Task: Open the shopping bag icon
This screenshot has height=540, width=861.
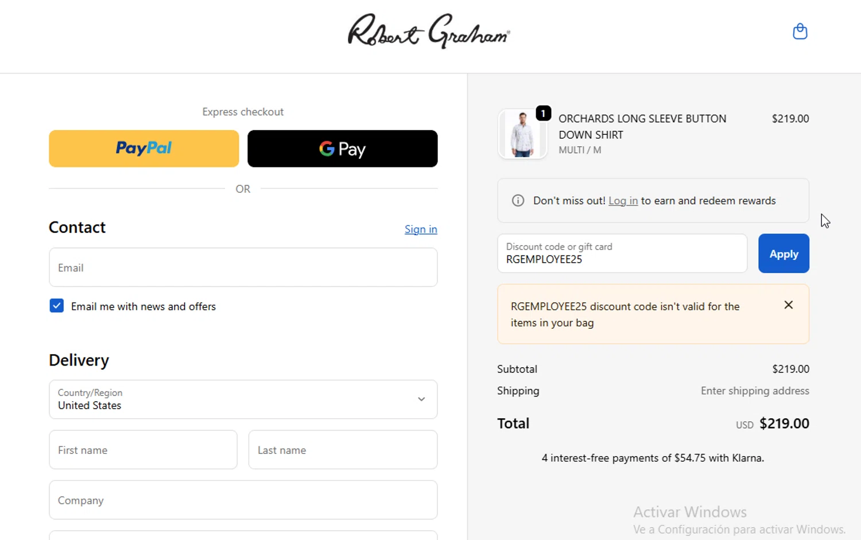Action: [800, 32]
